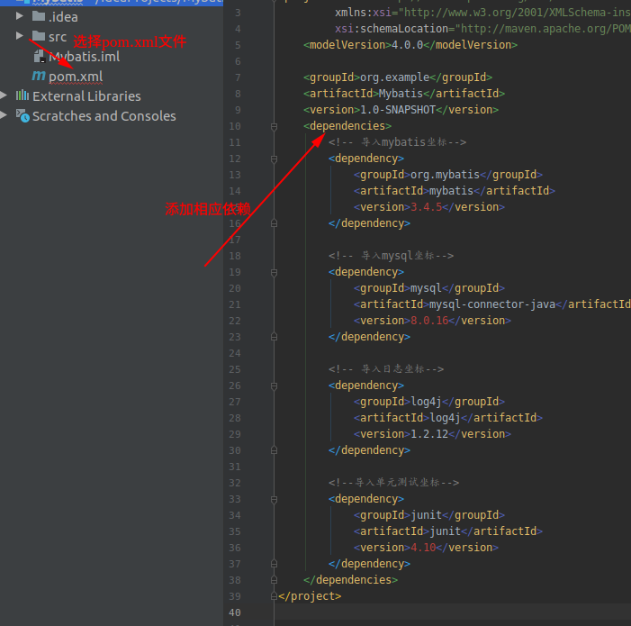Expand the .idea folder arrow
Viewport: 631px width, 626px height.
click(19, 16)
